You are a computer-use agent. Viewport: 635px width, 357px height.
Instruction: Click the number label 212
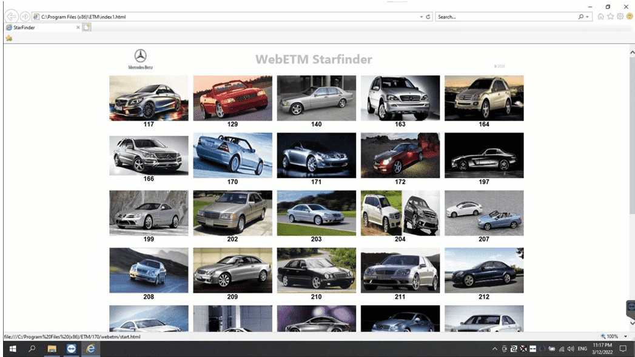[x=484, y=296]
